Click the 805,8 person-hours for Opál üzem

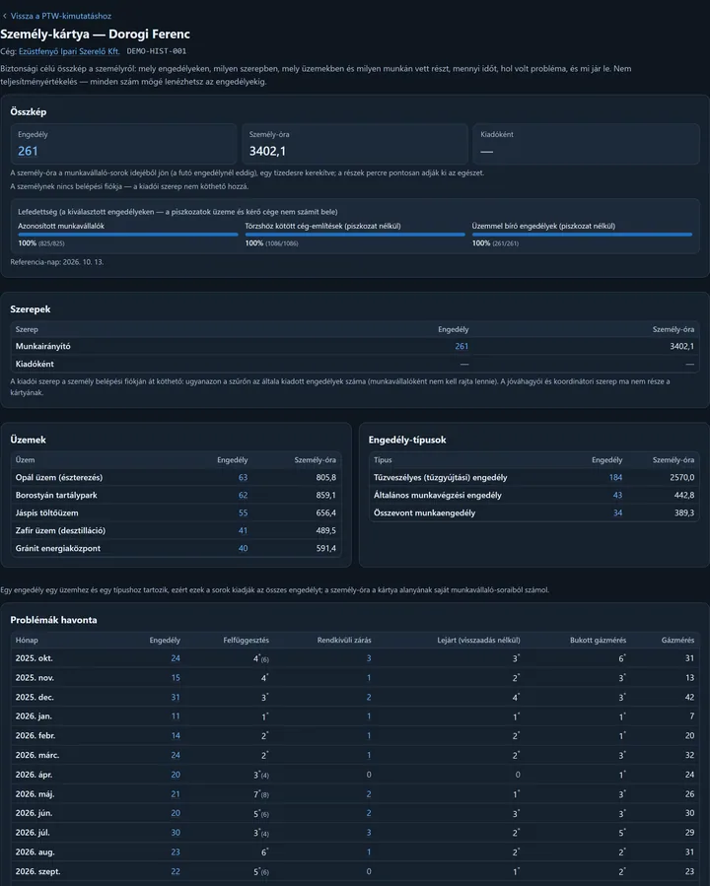point(325,477)
